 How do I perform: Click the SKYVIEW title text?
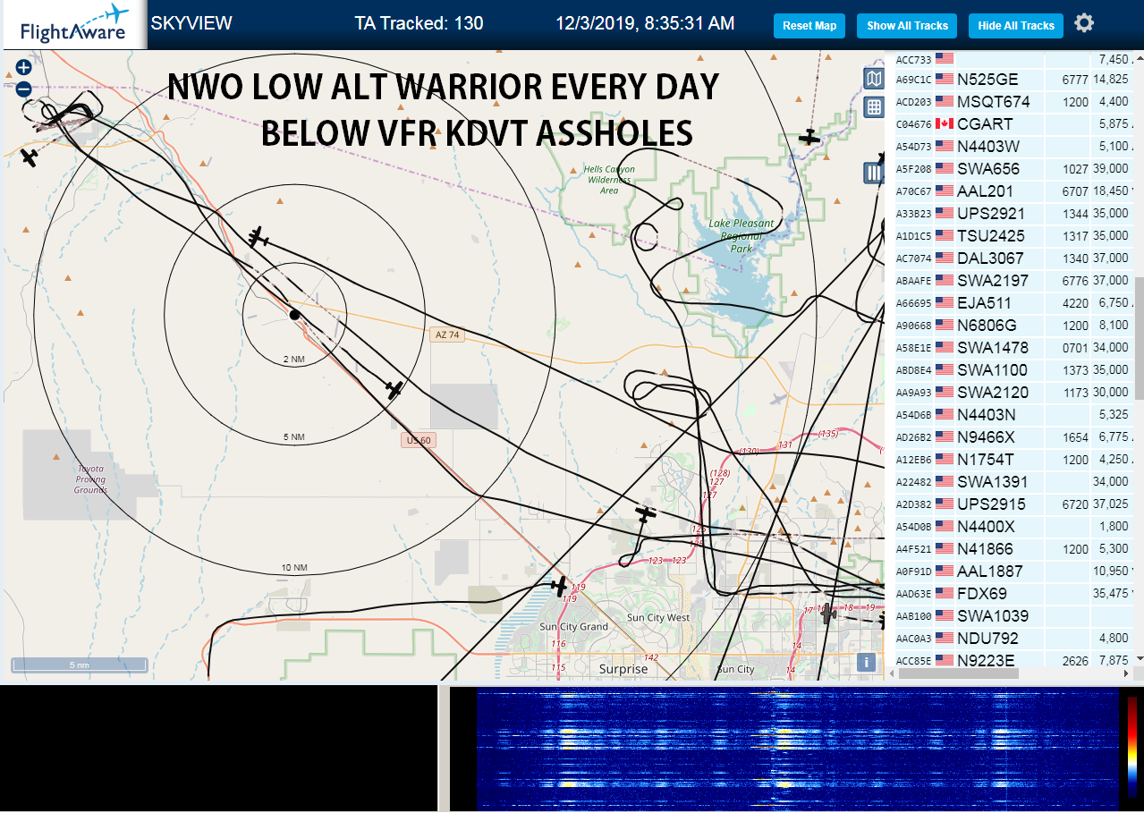tap(191, 23)
